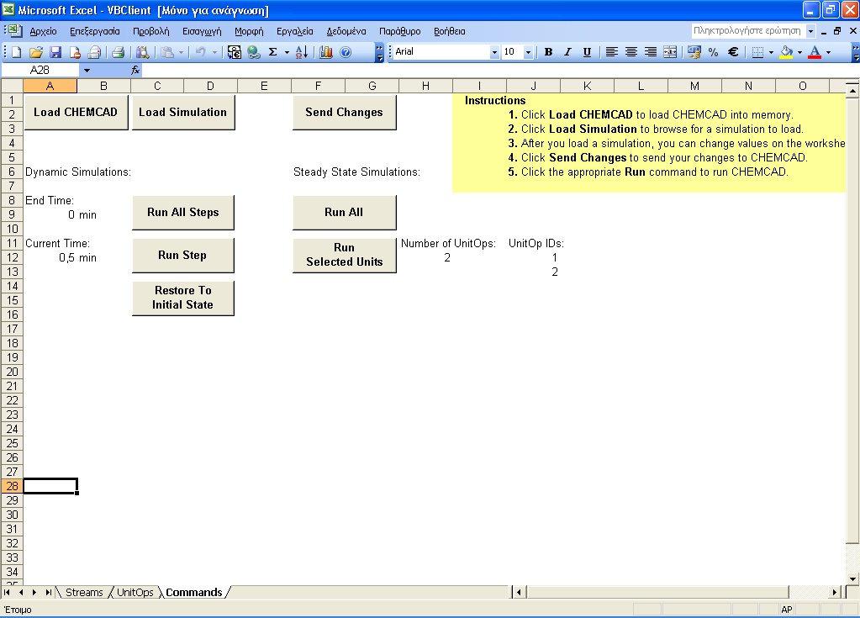Toggle italic formatting
This screenshot has height=618, width=860.
567,52
